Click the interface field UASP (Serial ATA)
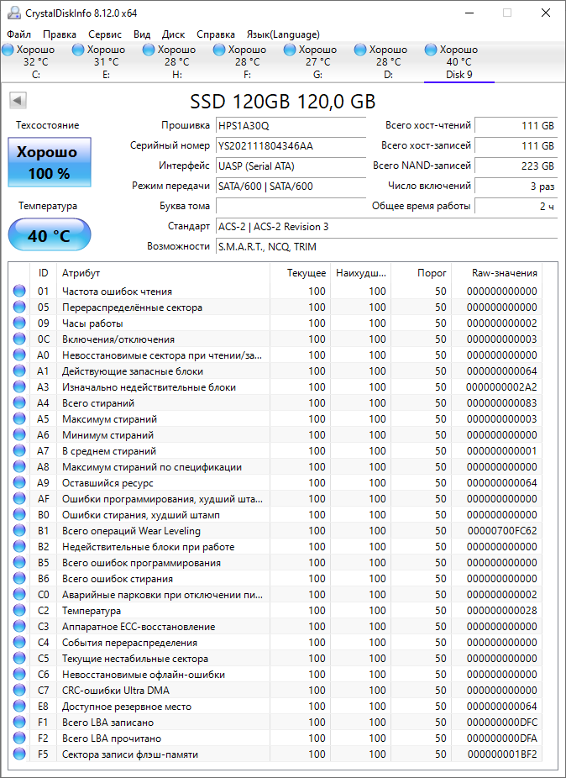This screenshot has height=778, width=566. click(291, 166)
